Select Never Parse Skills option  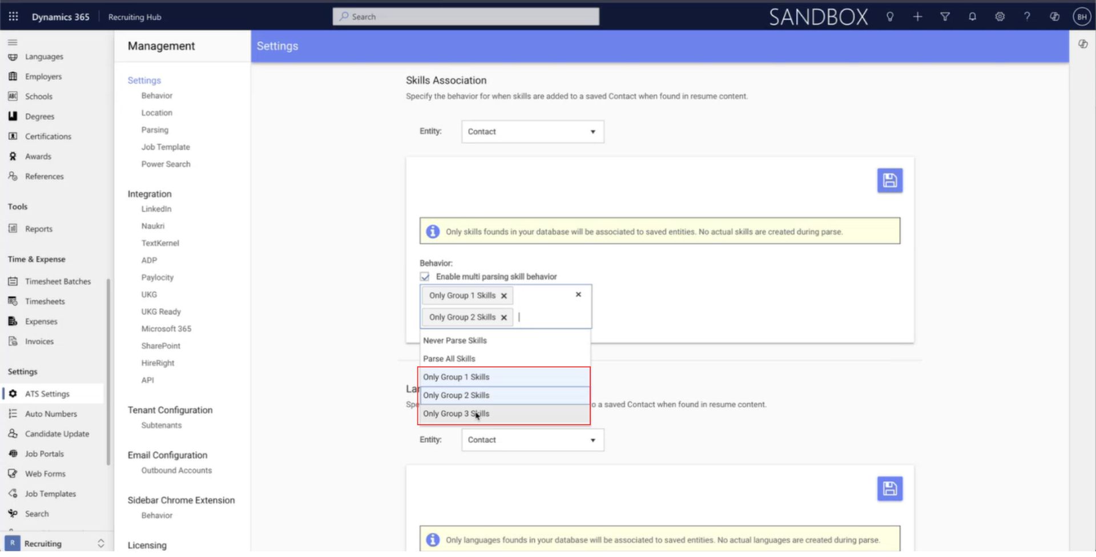[505, 340]
